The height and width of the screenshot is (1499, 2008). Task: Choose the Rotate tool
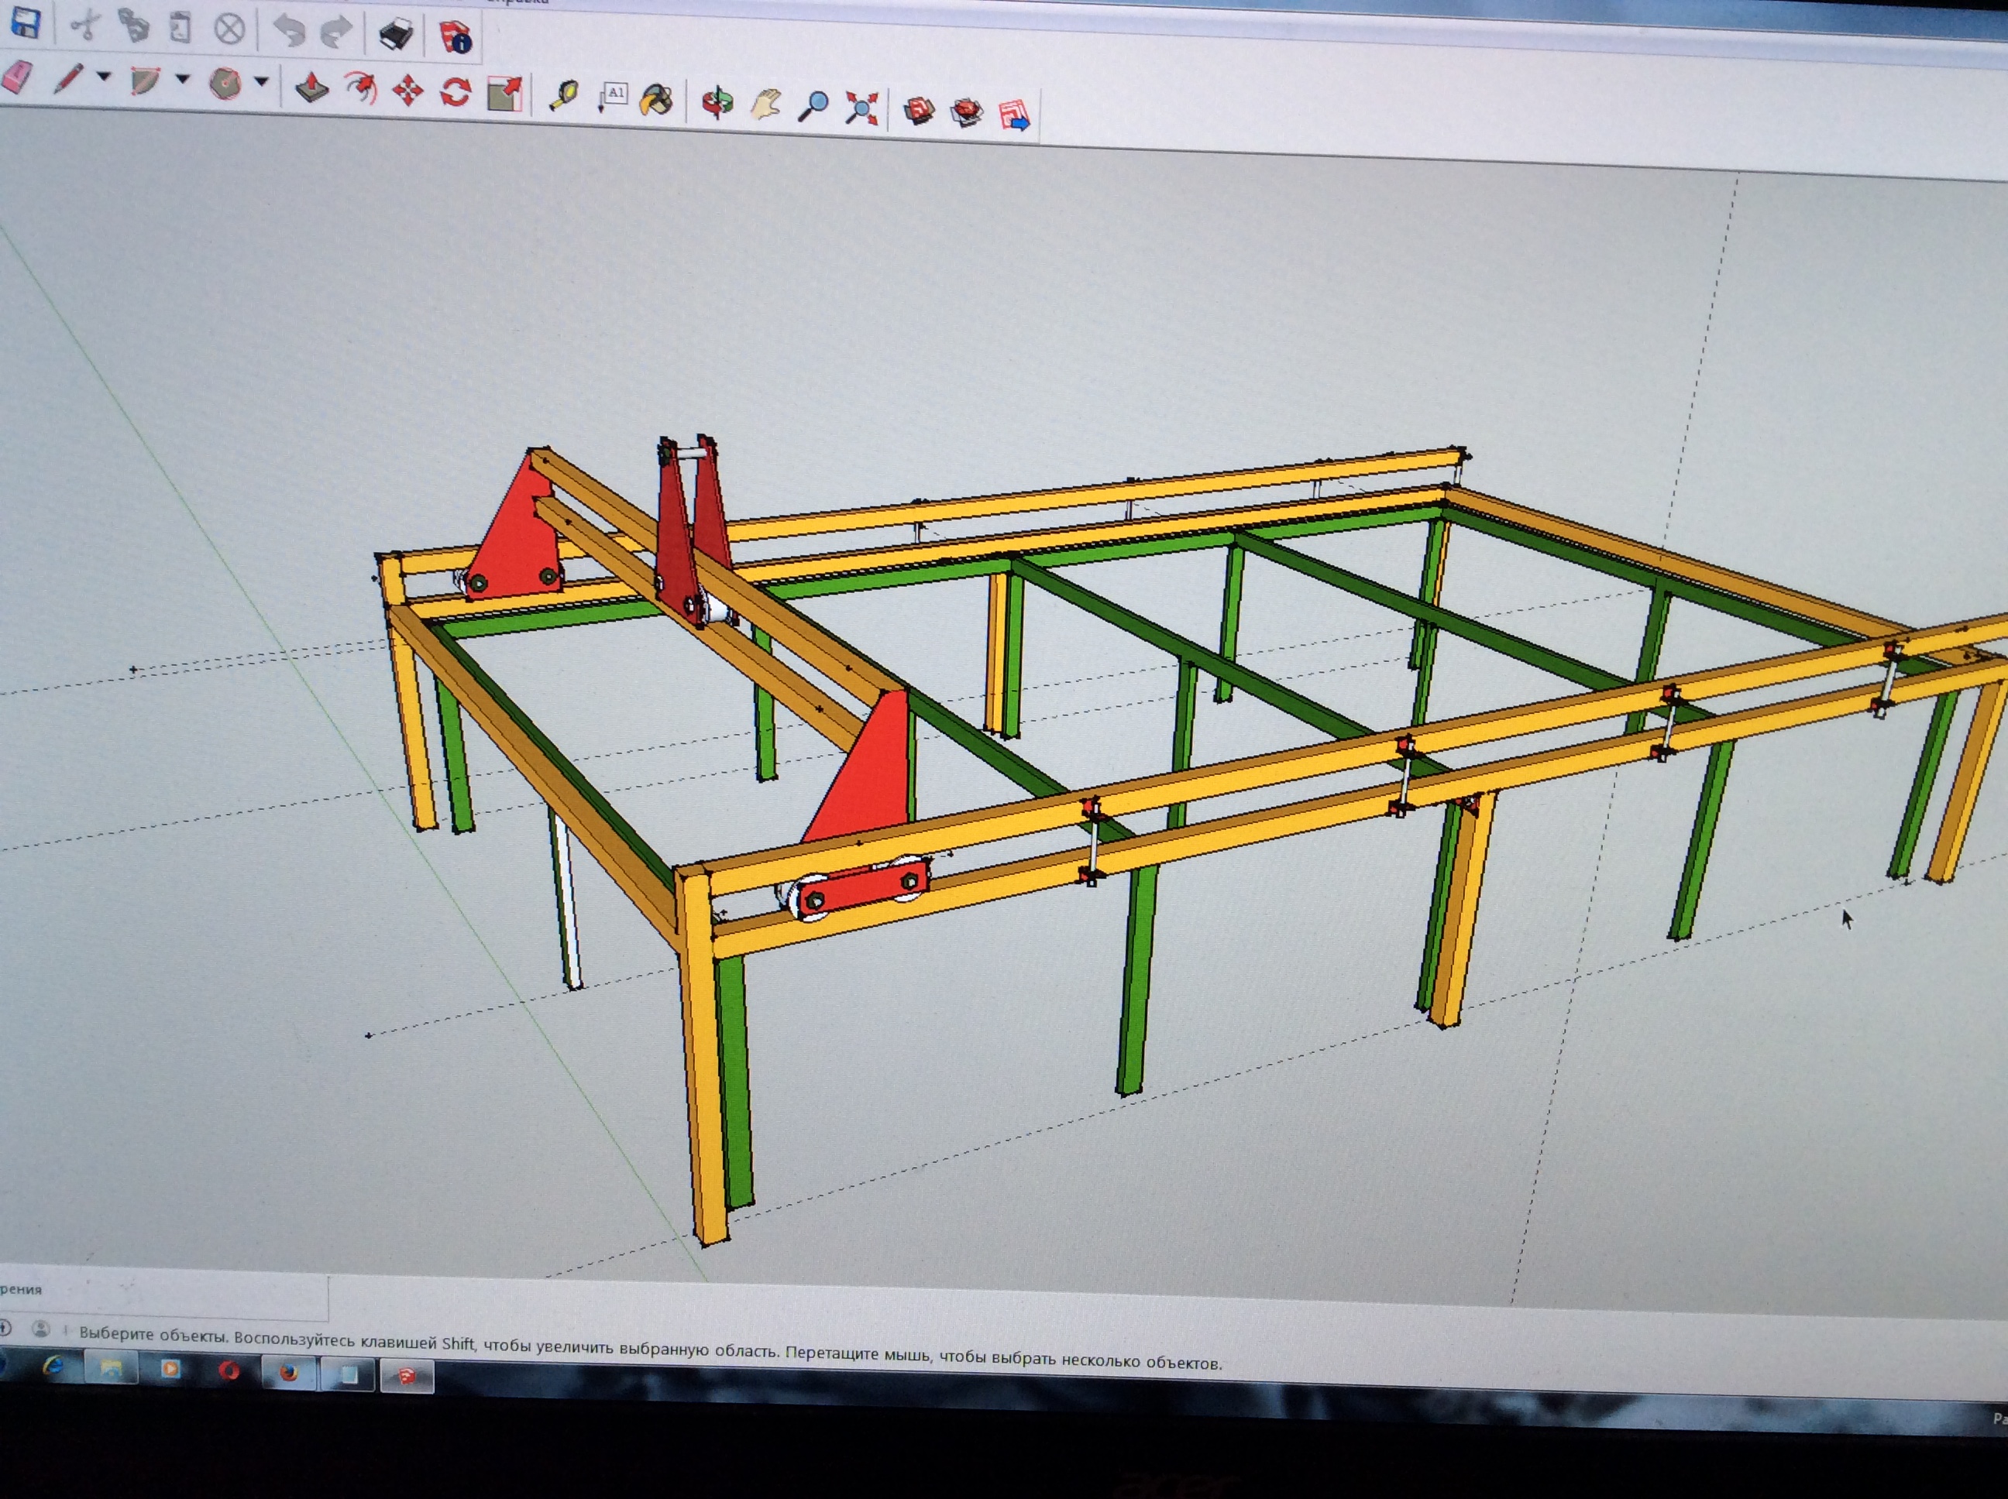455,93
